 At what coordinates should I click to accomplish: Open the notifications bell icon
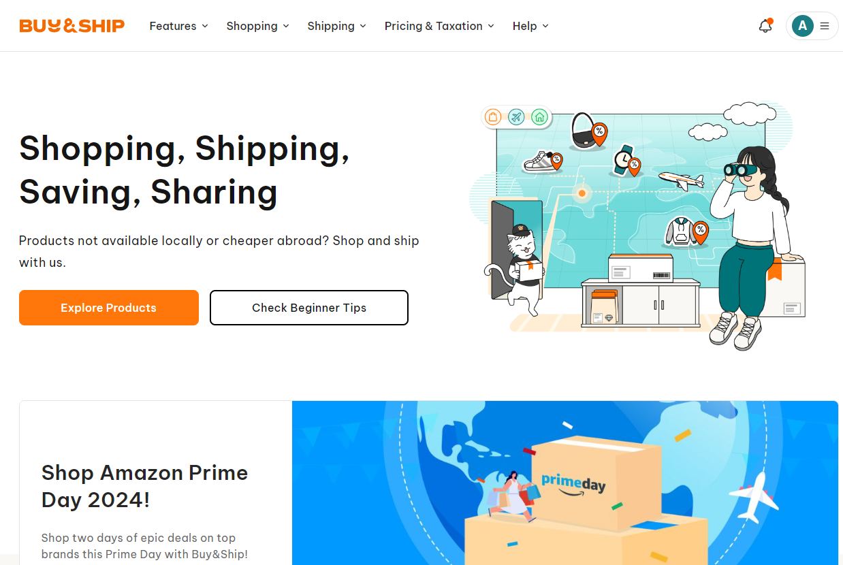click(x=765, y=26)
